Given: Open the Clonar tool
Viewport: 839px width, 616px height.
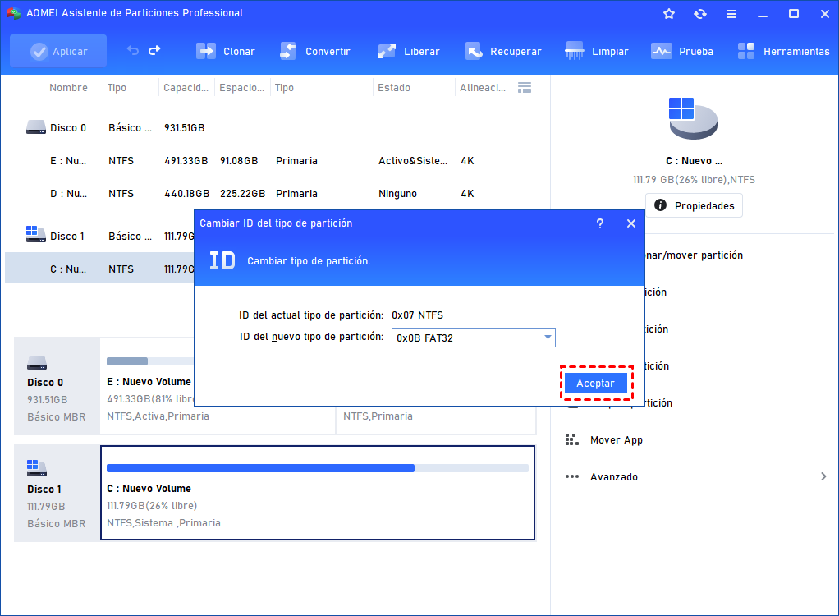Looking at the screenshot, I should tap(225, 52).
